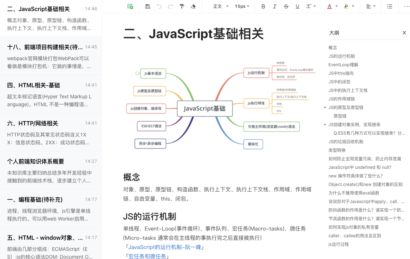Jump to JS的作用域链 in the outline
Viewport: 410px width, 259px height.
point(342,99)
